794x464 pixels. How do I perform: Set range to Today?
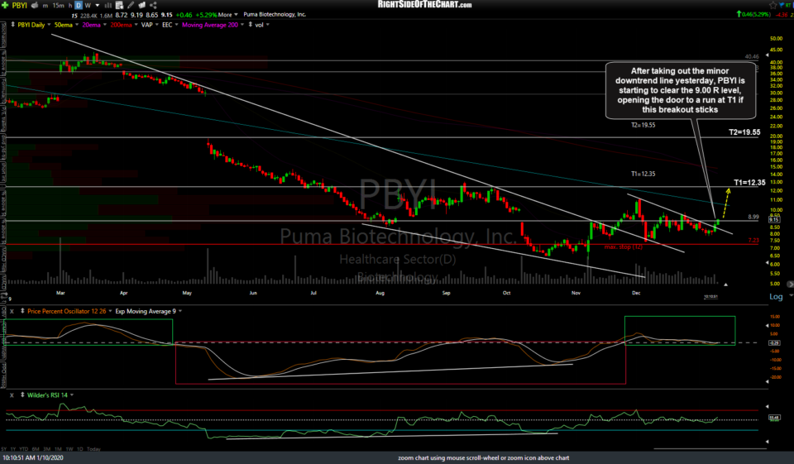93,449
